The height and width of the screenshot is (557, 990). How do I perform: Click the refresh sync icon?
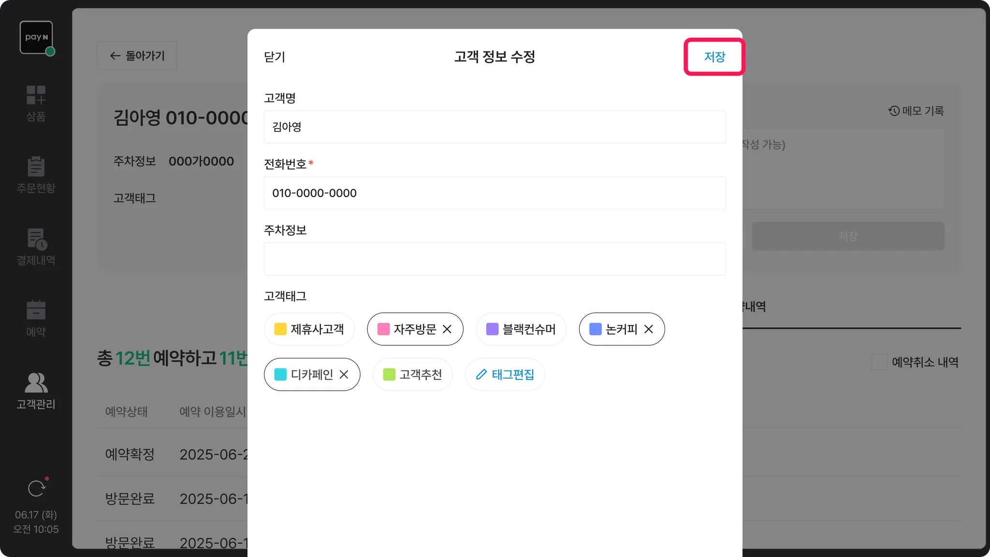(36, 488)
